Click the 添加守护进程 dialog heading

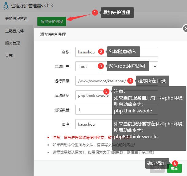pos(53,34)
